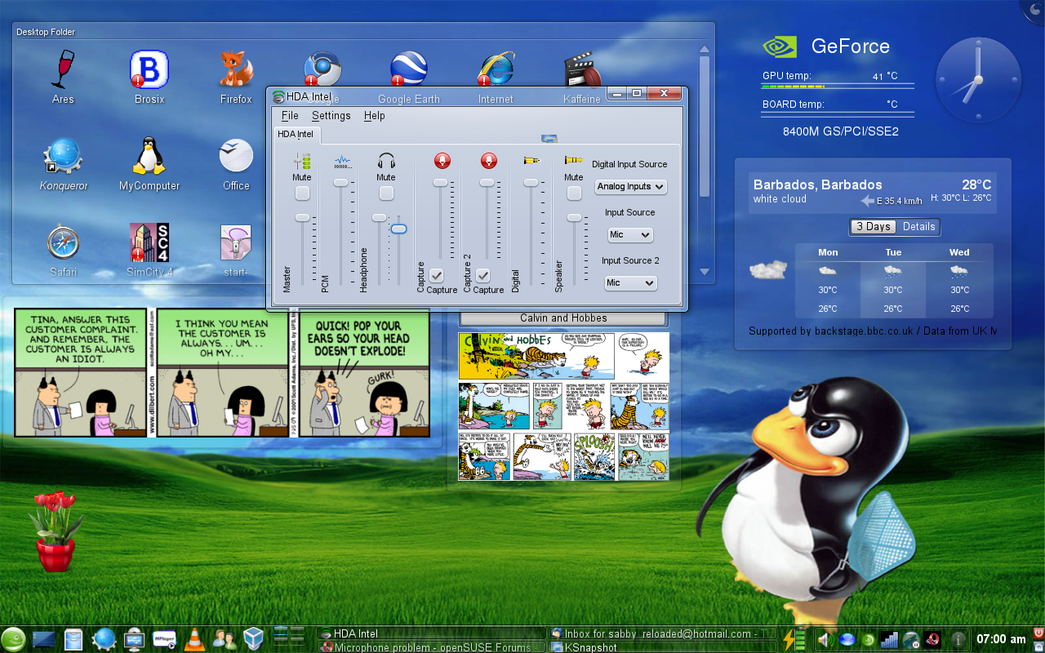
Task: Click HDA Intel taskbar entry
Action: click(431, 633)
